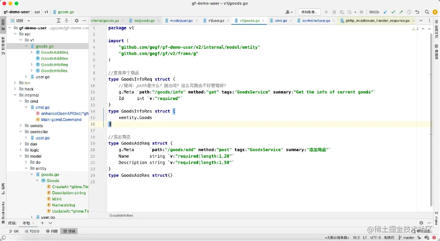Switch to do/goods.go tab

click(144, 21)
